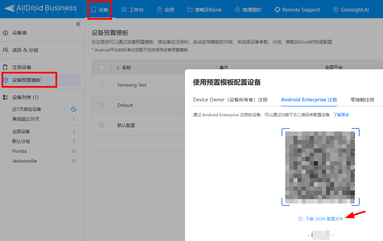This screenshot has height=241, width=383.
Task: Tick the select-all checkbox in table header
Action: click(x=101, y=67)
